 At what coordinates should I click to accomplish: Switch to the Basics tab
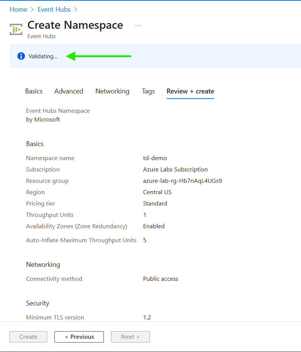click(x=34, y=91)
